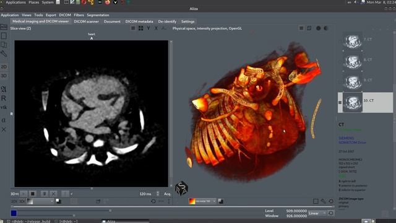Select single-view layout icon above slice view
The width and height of the screenshot is (396, 223).
(x=133, y=28)
